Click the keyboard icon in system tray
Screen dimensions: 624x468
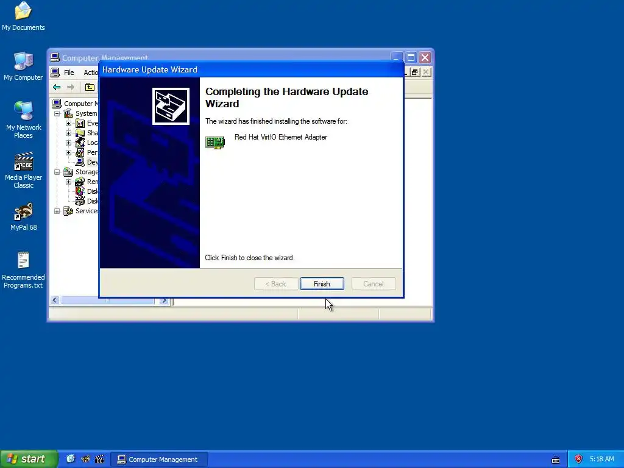pos(556,459)
